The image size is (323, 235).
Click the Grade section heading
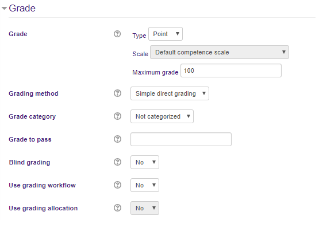coord(22,8)
